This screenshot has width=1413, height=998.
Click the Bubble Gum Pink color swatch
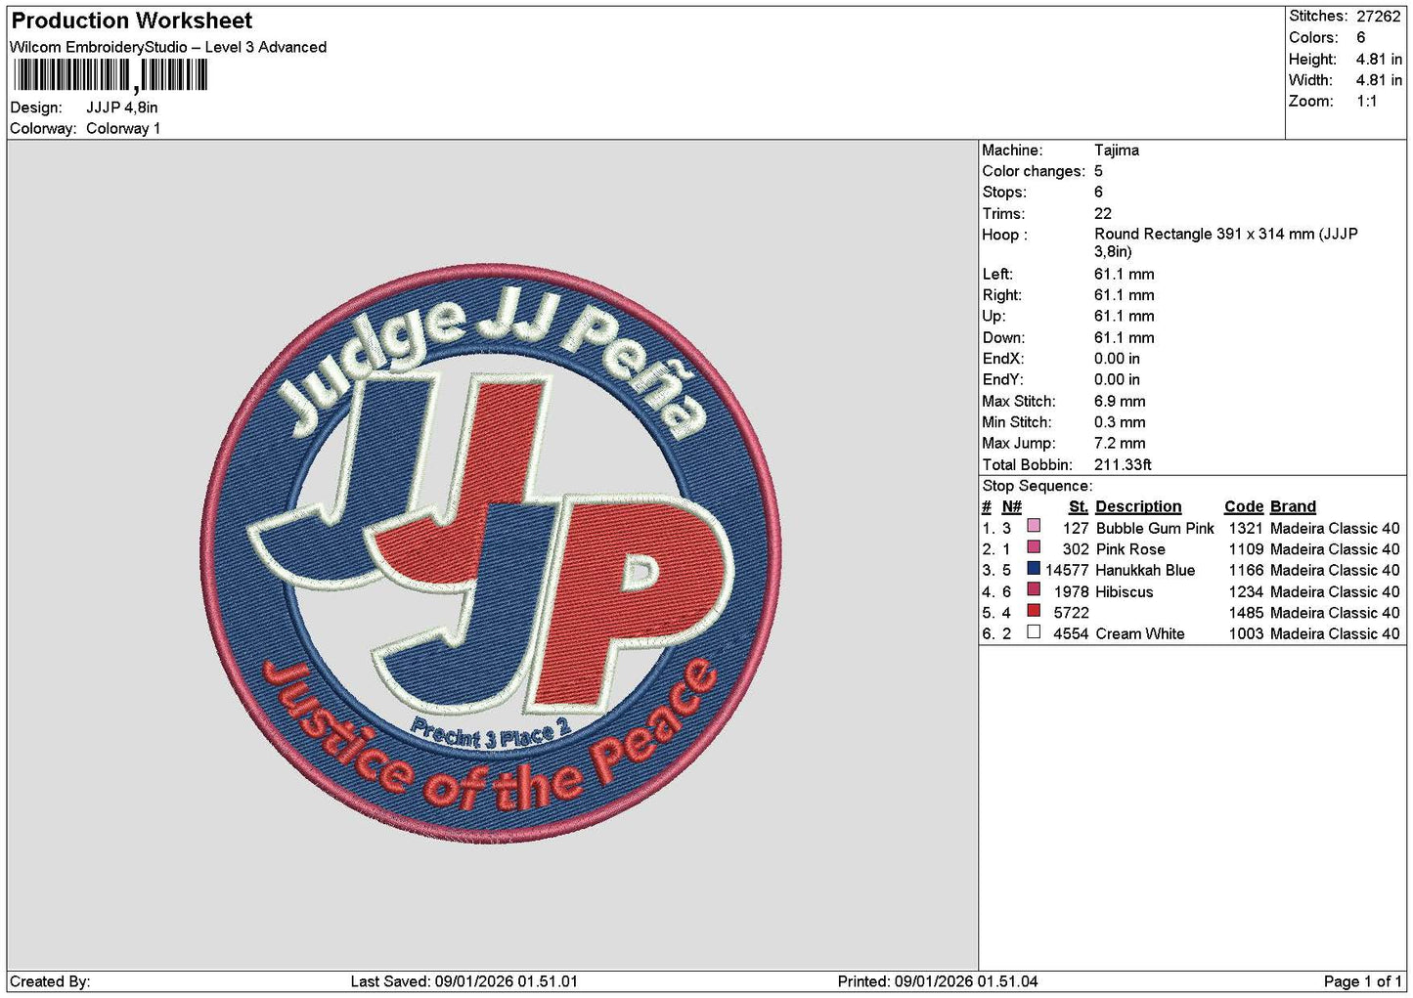[1034, 526]
